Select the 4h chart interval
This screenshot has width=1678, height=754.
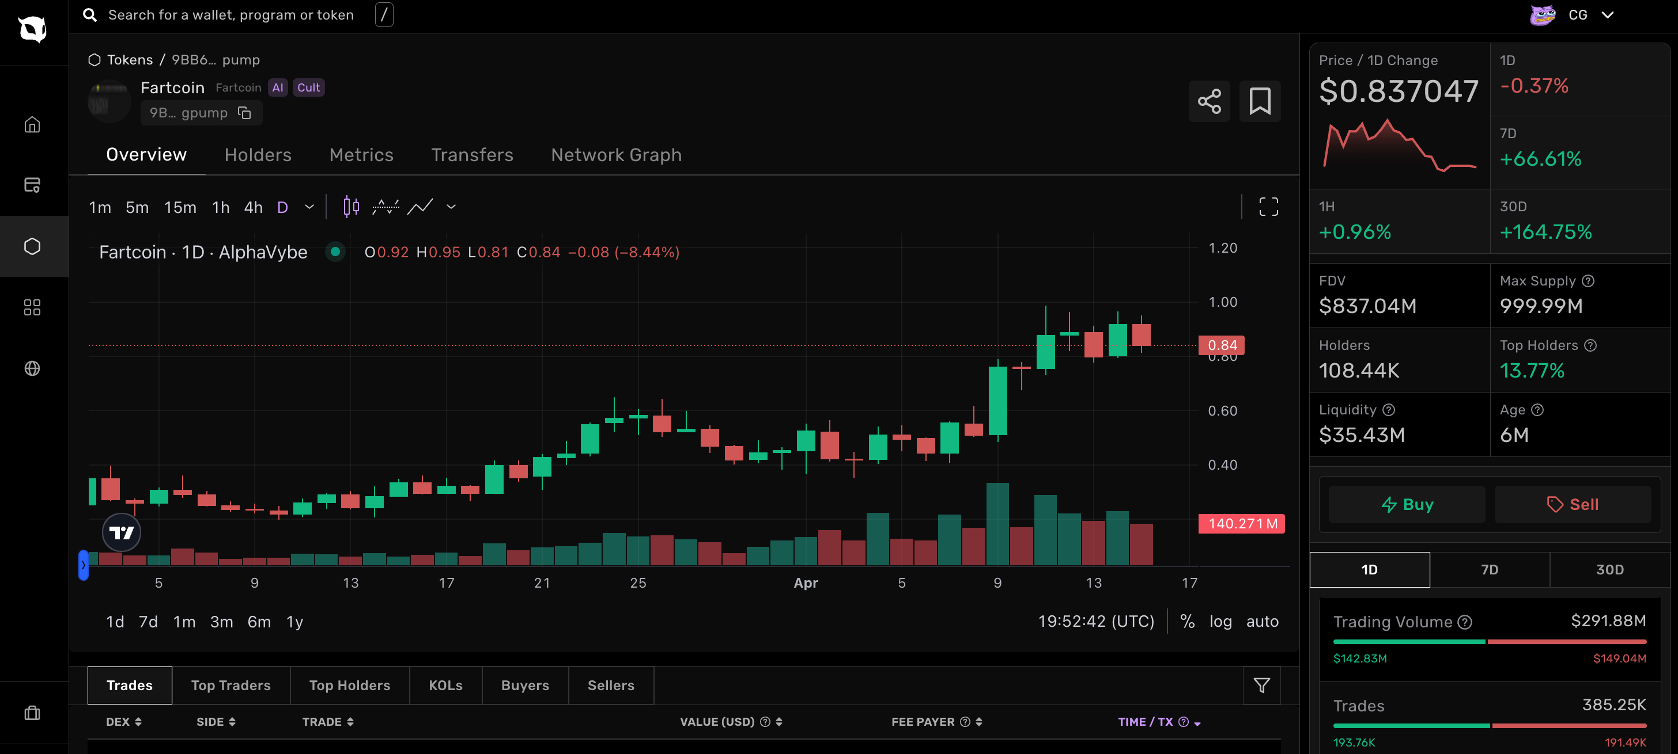[254, 208]
